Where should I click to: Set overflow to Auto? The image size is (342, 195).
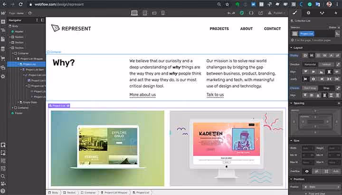point(336,171)
